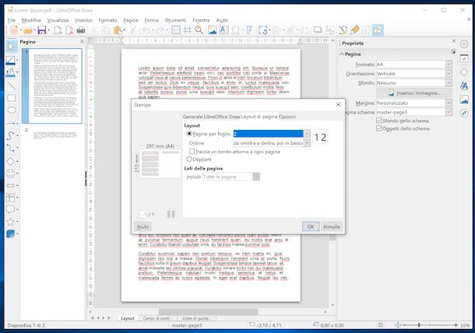Click the Open folder toolbar icon
475x333 pixels.
tap(28, 30)
